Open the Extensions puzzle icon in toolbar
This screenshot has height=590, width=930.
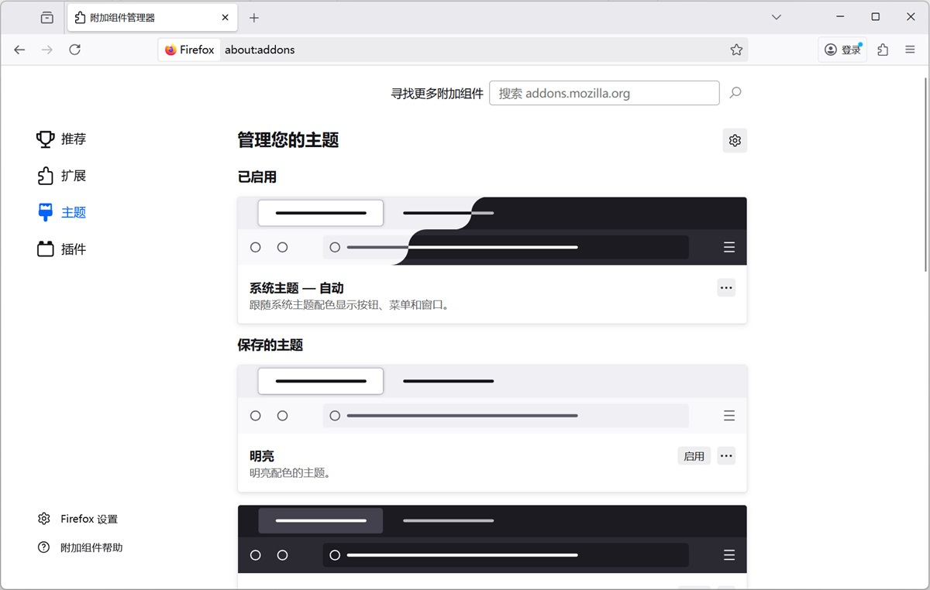click(x=882, y=49)
